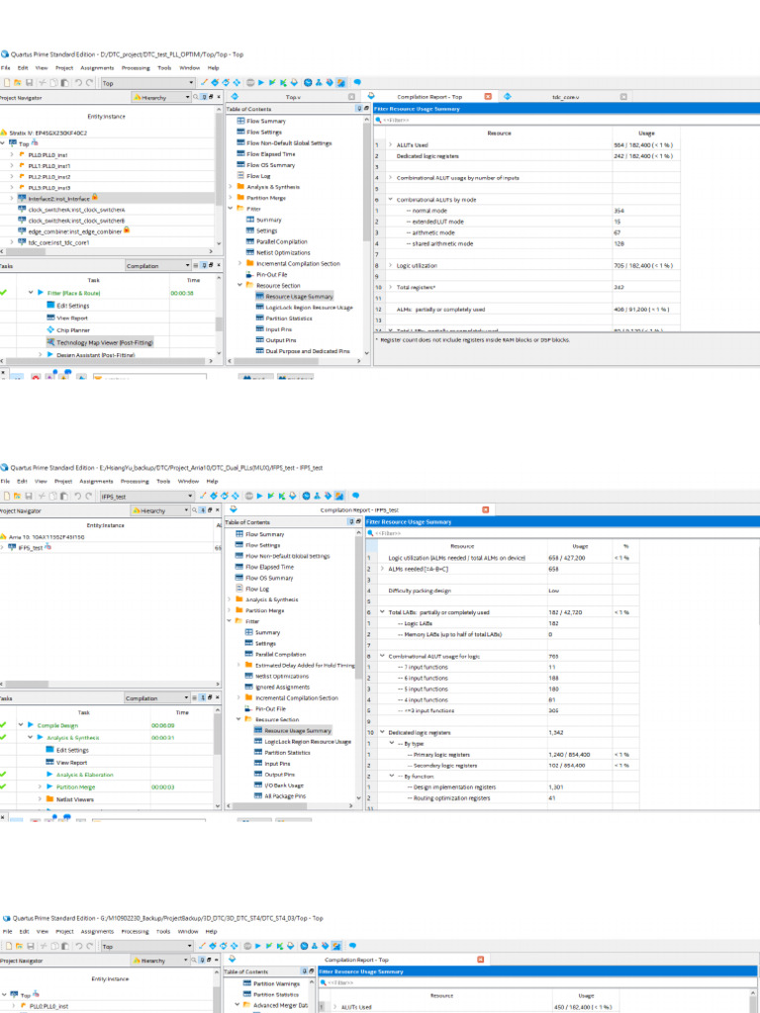Click the Netlist Viewers folder icon
The height and width of the screenshot is (1013, 760).
point(48,798)
